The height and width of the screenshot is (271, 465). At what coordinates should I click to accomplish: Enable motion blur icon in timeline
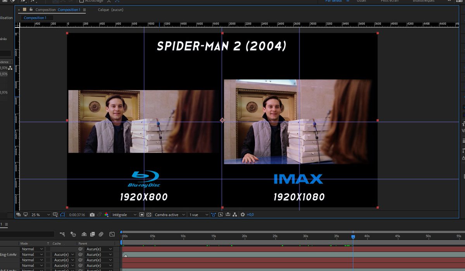click(101, 234)
